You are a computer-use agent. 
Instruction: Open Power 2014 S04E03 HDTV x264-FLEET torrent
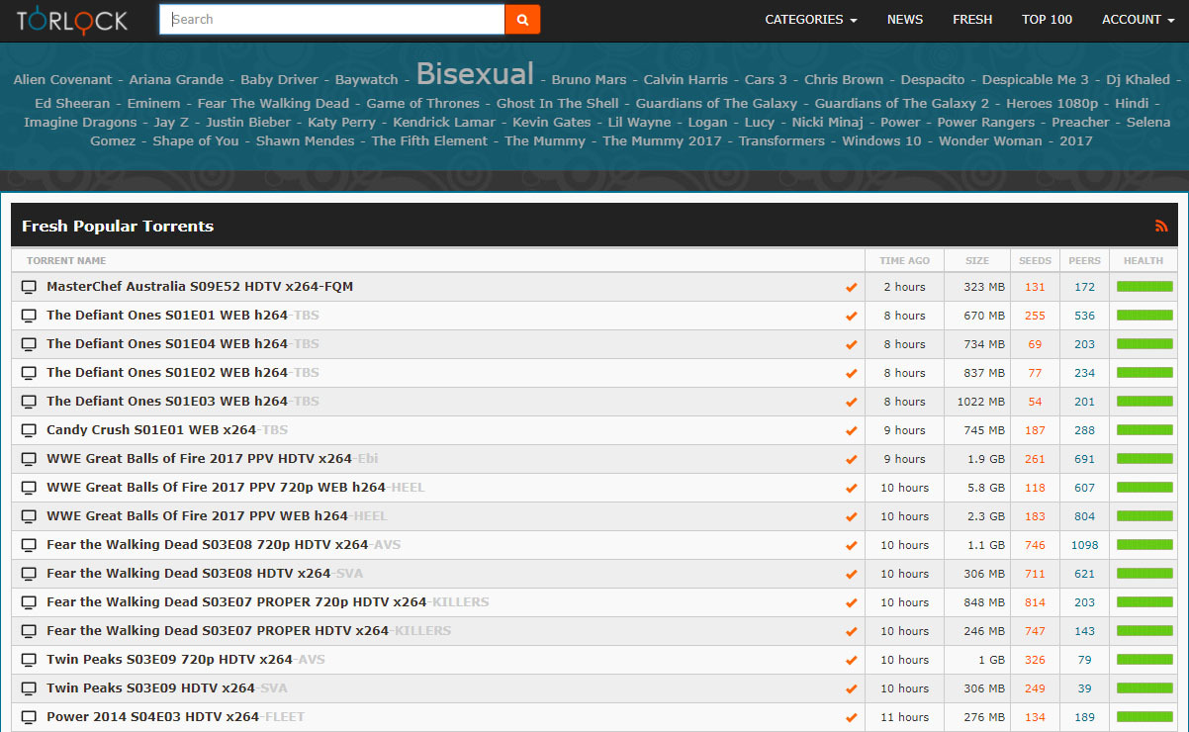(175, 717)
